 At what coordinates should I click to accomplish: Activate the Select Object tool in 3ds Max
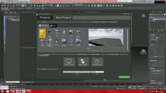(23, 6)
